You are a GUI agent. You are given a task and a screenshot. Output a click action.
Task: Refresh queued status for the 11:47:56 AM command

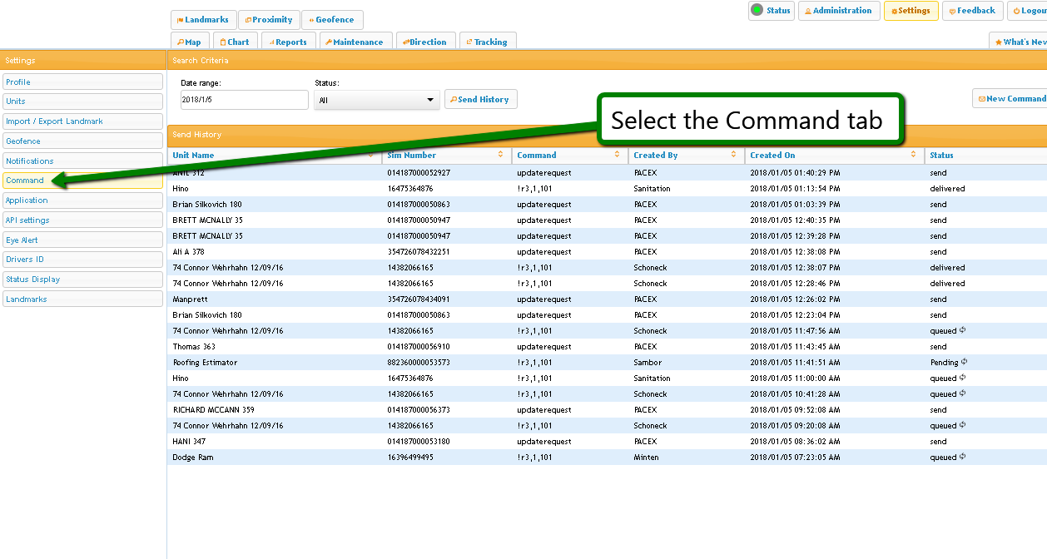(x=963, y=330)
